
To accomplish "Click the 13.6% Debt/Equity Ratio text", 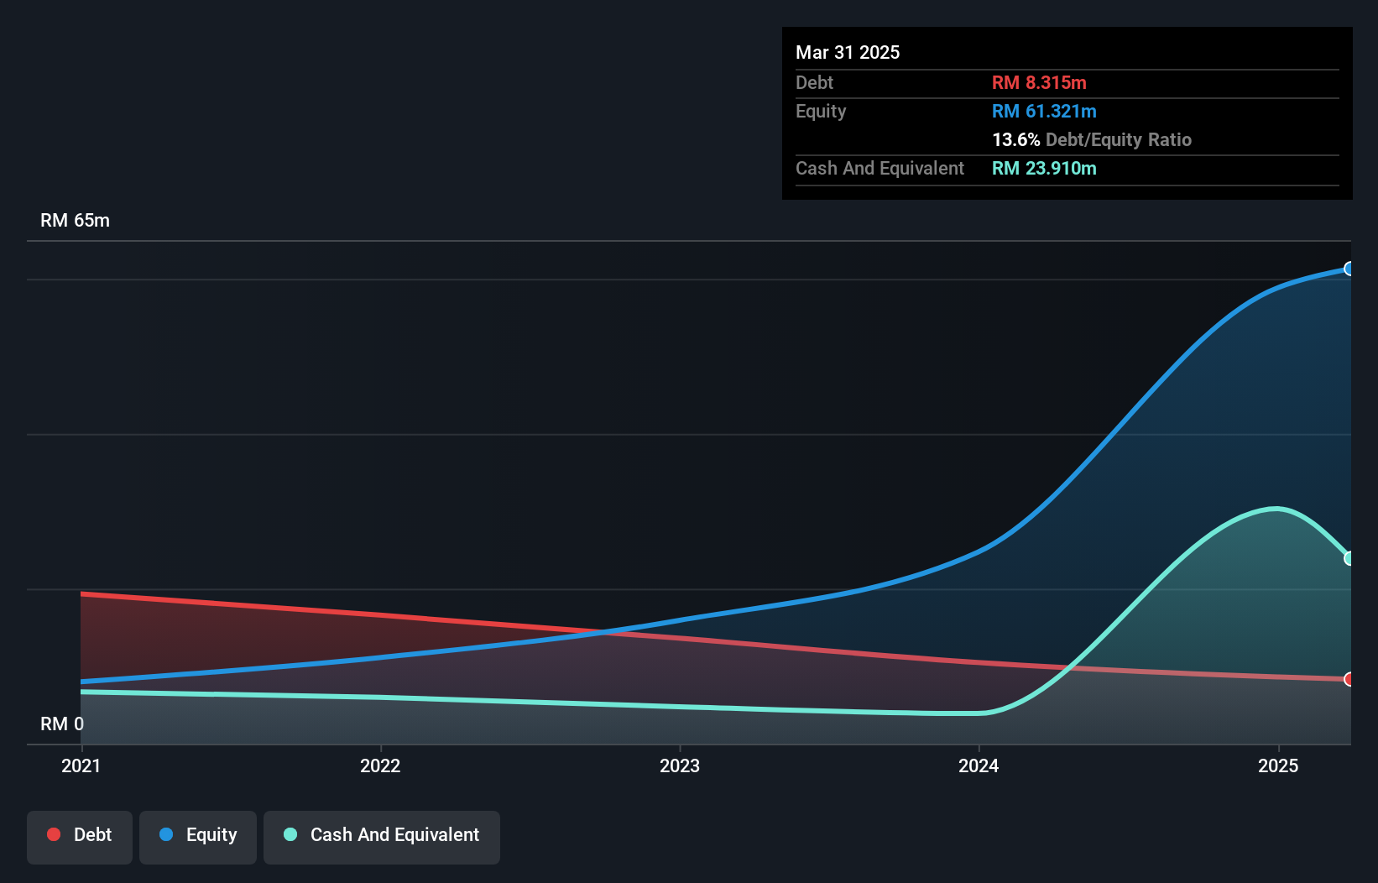I will (x=1092, y=139).
